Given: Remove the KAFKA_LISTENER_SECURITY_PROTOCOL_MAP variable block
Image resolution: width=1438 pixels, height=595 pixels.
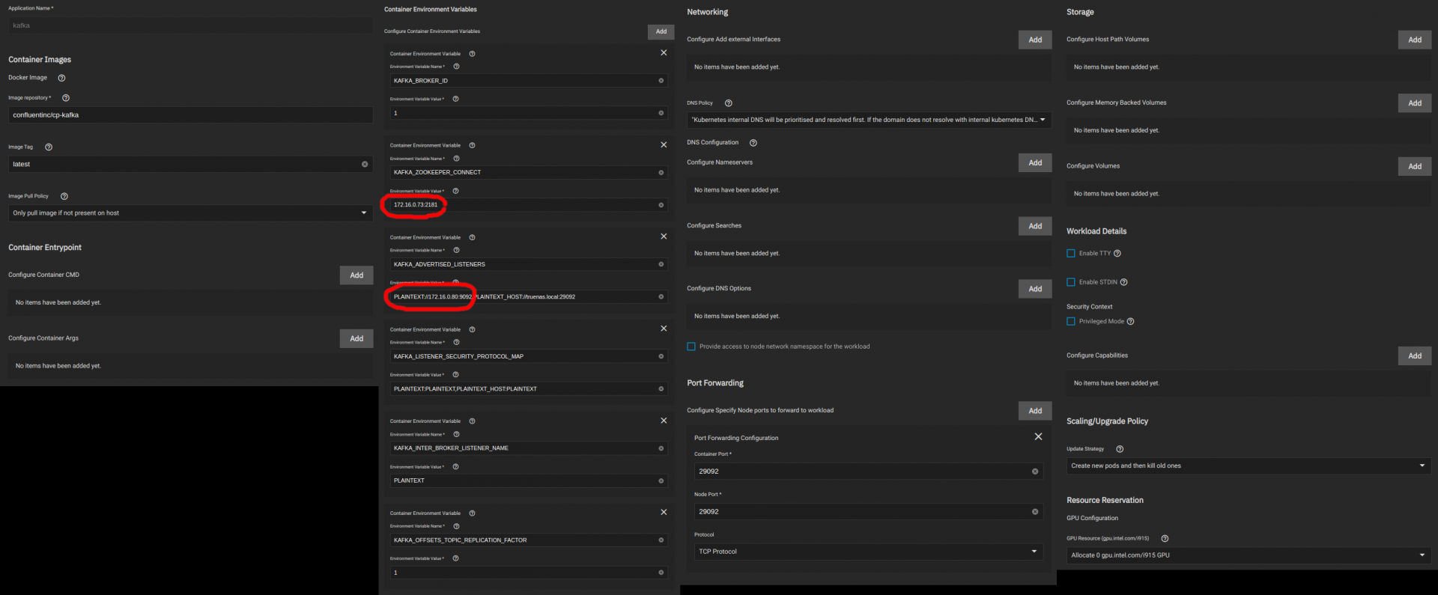Looking at the screenshot, I should [x=664, y=329].
